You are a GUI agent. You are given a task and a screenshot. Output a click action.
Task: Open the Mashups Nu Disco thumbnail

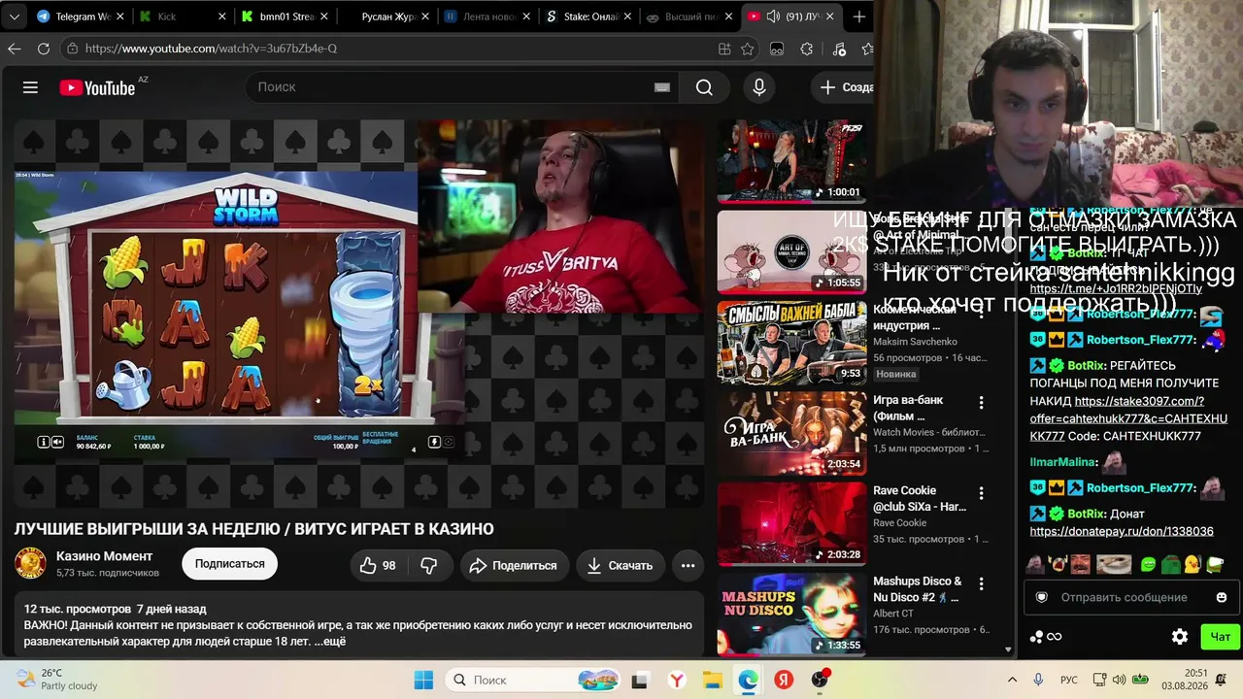tap(791, 615)
